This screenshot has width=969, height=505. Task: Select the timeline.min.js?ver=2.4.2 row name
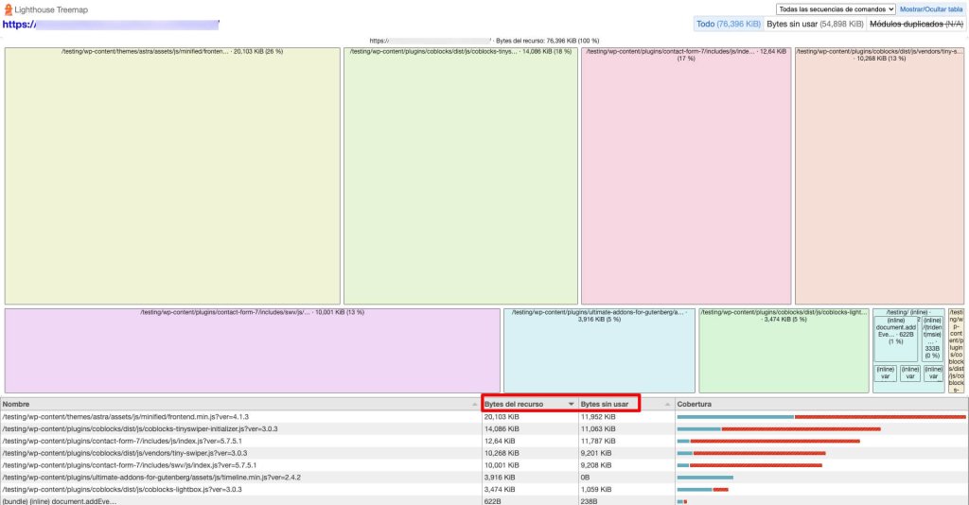point(151,478)
